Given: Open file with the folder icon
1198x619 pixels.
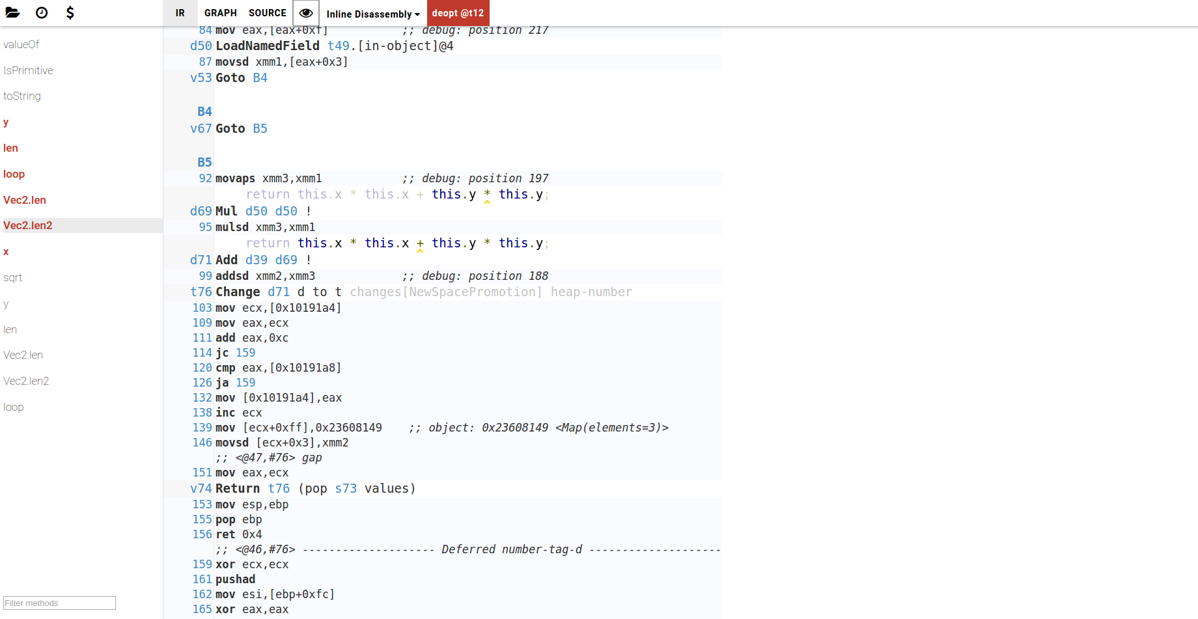Looking at the screenshot, I should (x=13, y=12).
